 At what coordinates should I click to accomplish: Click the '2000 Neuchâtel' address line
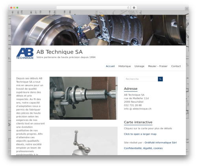(134, 102)
